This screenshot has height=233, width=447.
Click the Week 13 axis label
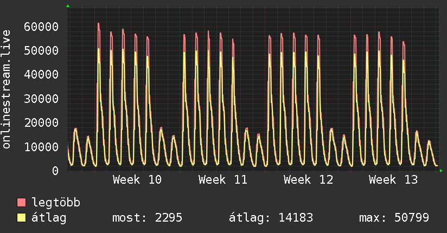point(393,180)
